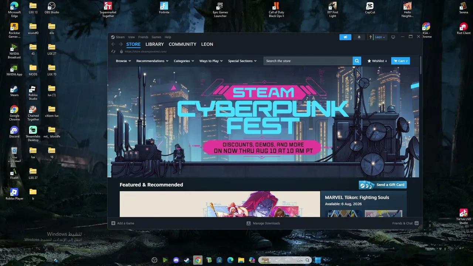473x266 pixels.
Task: Click the Windows Start button
Action: tap(318, 260)
